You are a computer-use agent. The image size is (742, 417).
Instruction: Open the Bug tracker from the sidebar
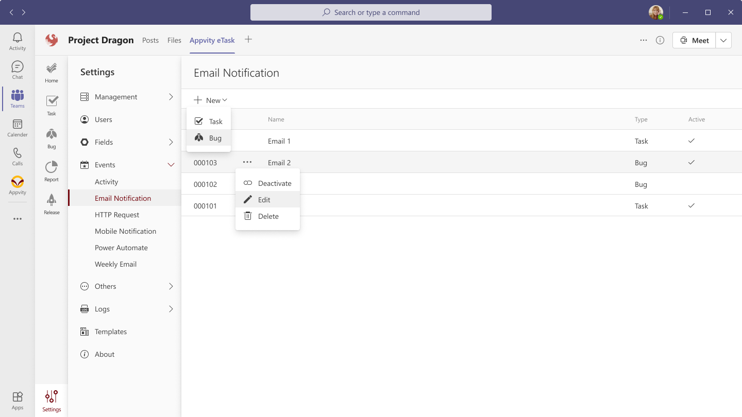[x=51, y=136]
